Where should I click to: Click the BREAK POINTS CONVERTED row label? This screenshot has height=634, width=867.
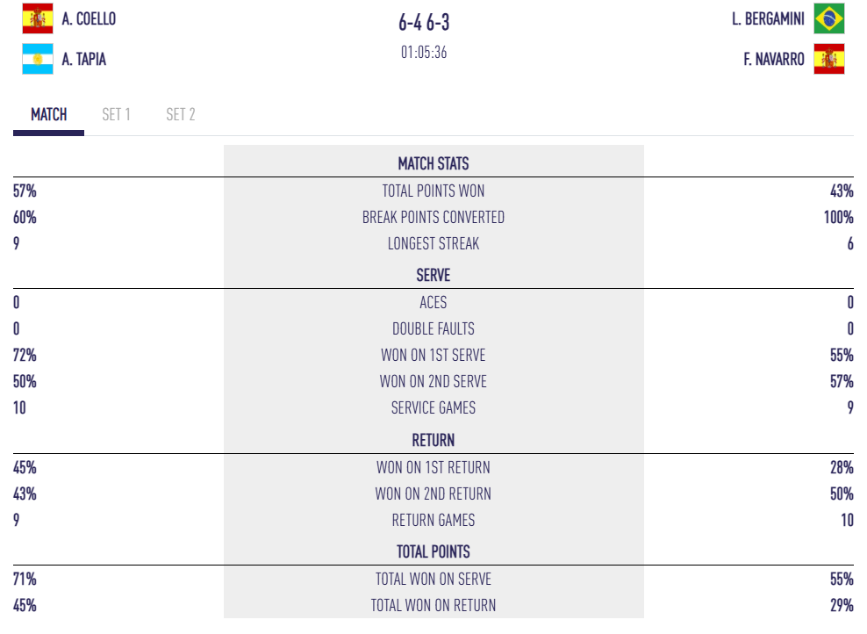(433, 217)
